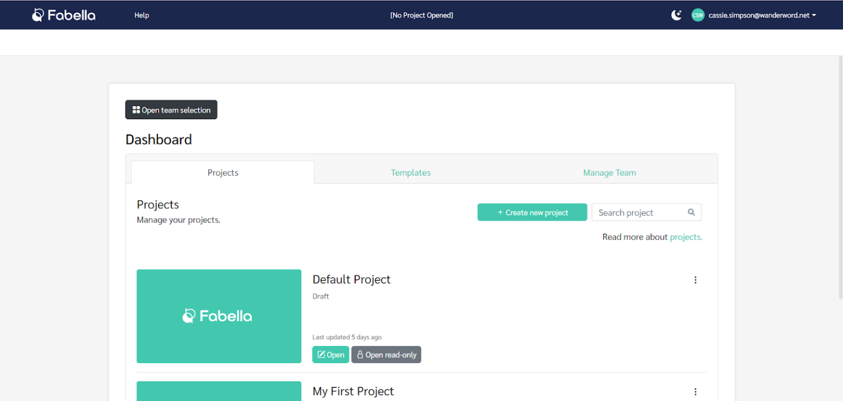
Task: Click the pencil icon inside the Open button
Action: point(321,354)
